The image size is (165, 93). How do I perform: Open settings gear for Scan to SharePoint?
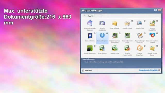coord(145,46)
